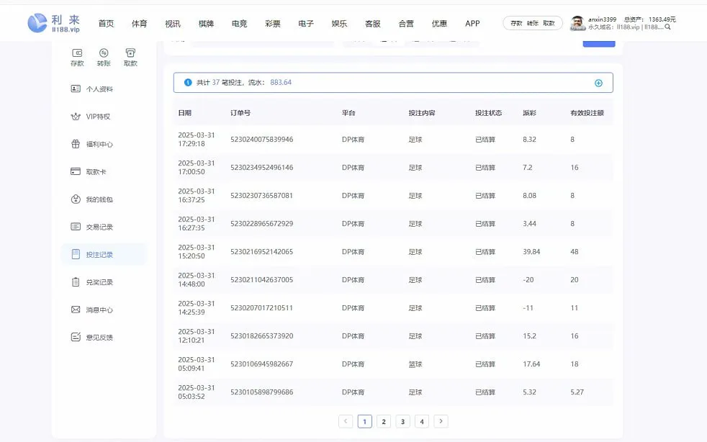Expand the betting summary with plus icon
This screenshot has height=442, width=707.
click(598, 83)
